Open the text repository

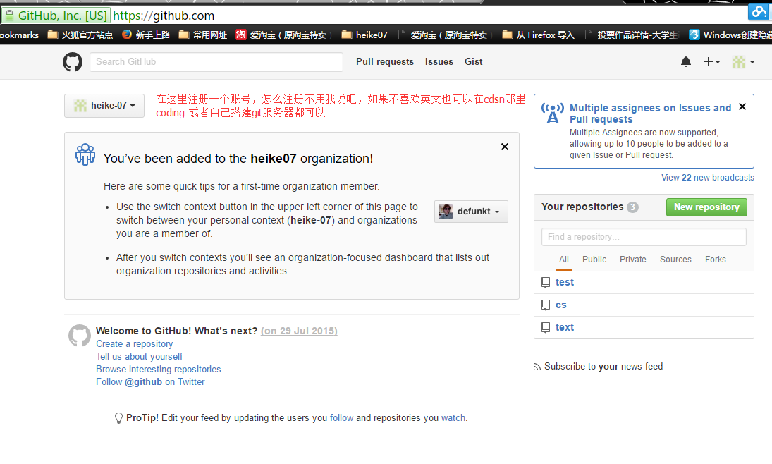[x=565, y=328]
